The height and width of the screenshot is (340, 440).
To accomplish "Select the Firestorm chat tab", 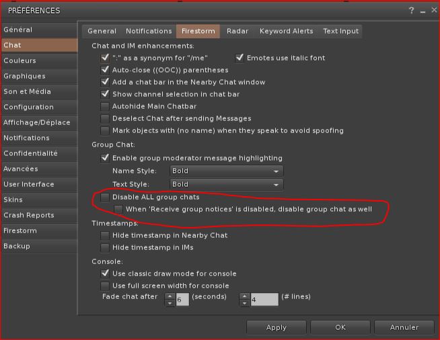I will click(x=198, y=31).
